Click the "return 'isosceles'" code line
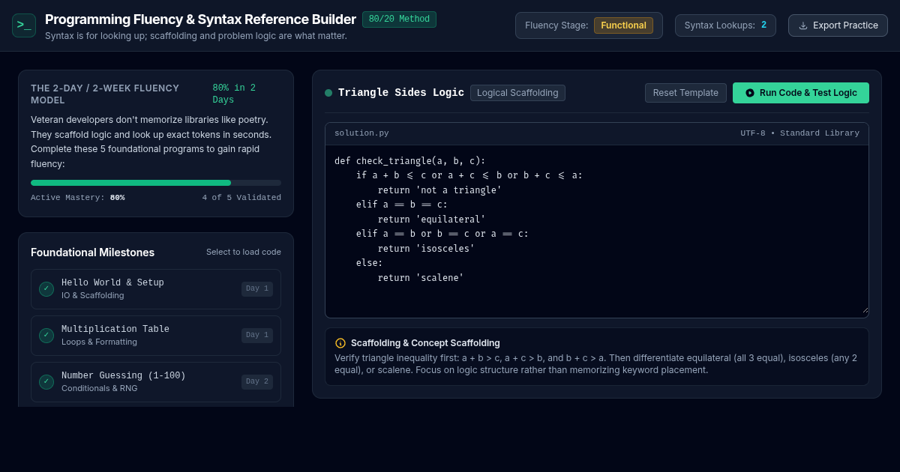 pyautogui.click(x=427, y=249)
